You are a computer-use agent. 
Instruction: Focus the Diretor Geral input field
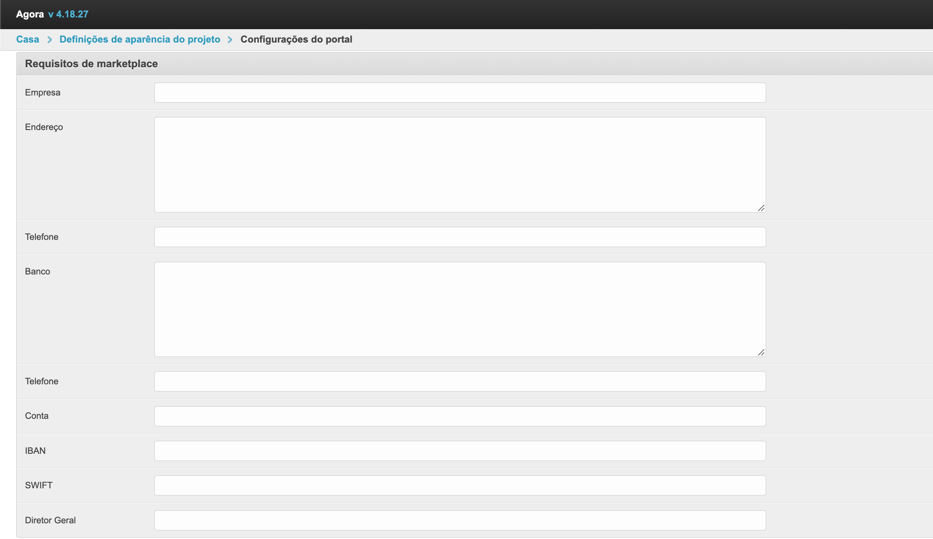point(460,520)
